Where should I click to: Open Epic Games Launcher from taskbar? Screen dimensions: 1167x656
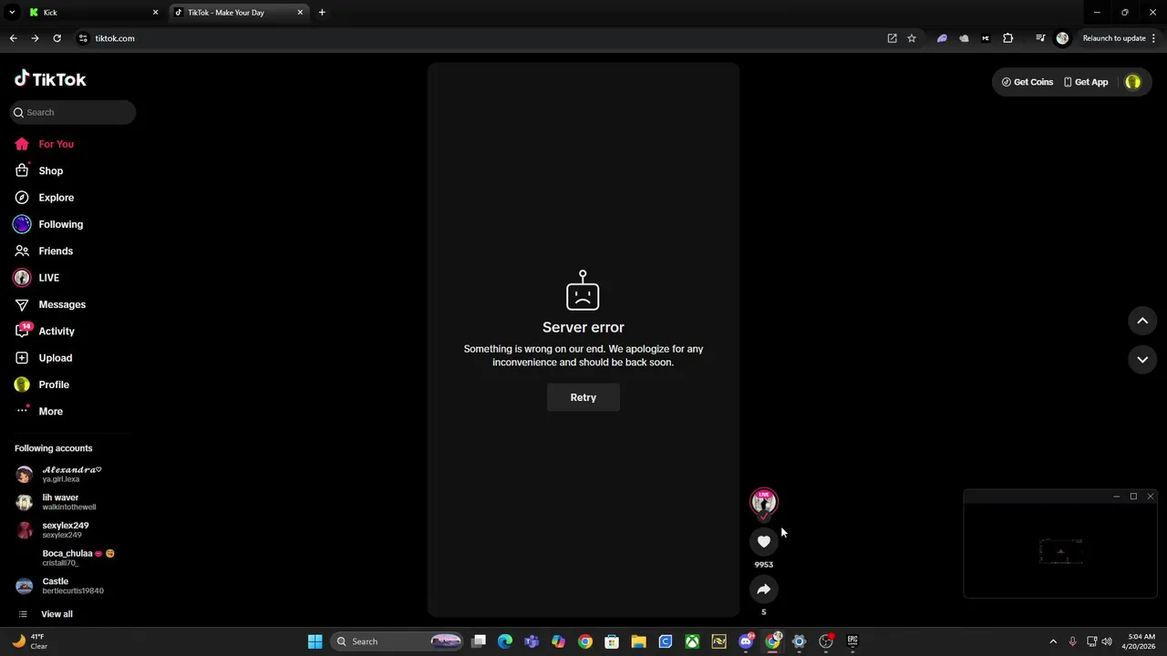[852, 641]
